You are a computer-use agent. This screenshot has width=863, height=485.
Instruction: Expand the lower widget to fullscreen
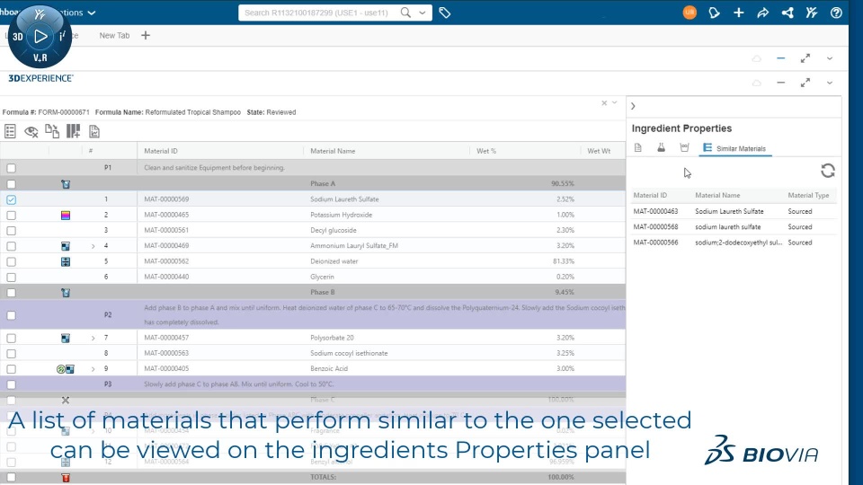coord(805,83)
